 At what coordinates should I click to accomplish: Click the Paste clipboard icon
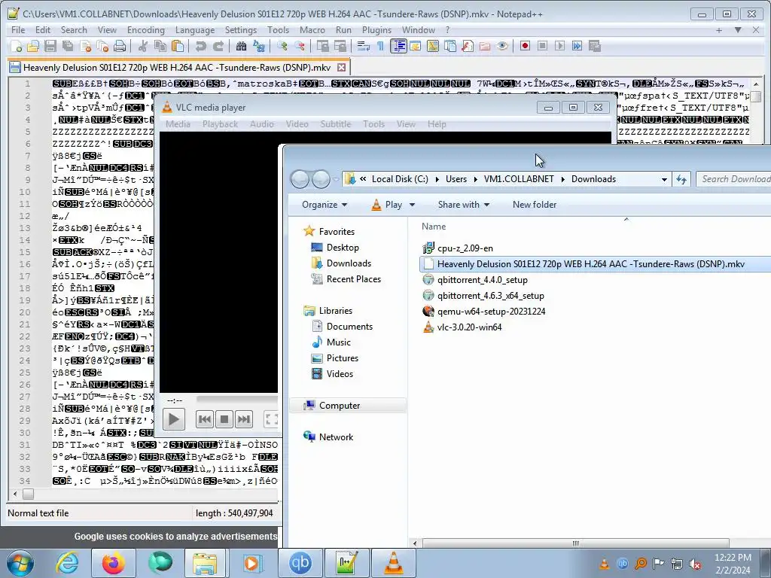coord(178,46)
